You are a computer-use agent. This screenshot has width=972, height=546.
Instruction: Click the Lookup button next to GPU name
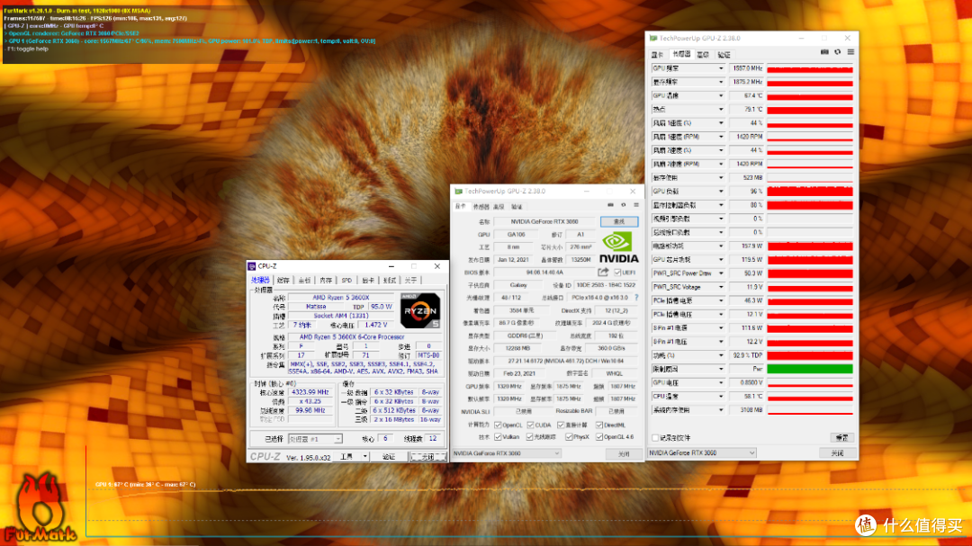coord(618,221)
